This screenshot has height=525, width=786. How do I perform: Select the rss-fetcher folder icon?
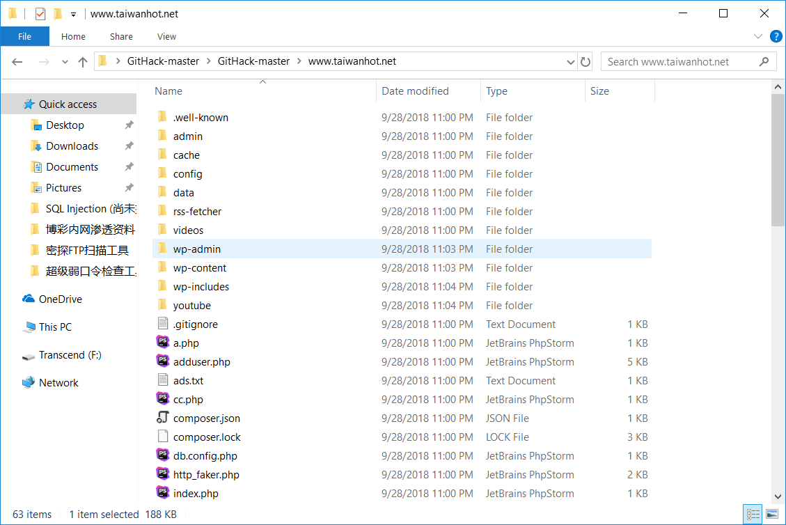point(162,211)
